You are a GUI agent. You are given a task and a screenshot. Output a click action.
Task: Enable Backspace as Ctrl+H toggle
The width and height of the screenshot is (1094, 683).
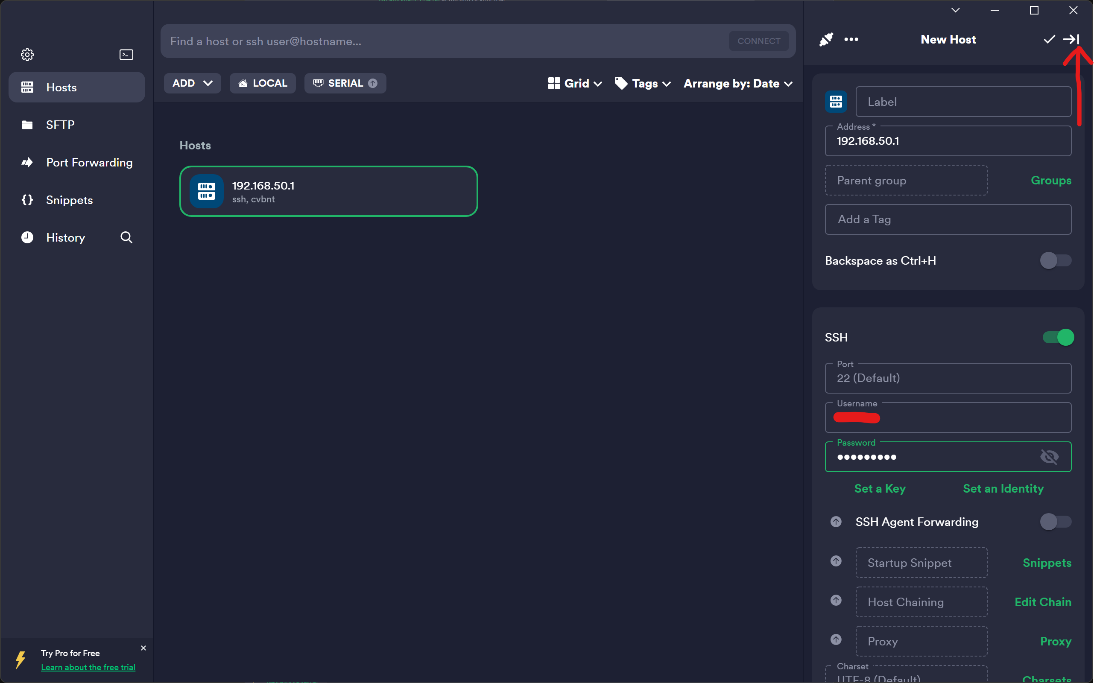[1055, 261]
